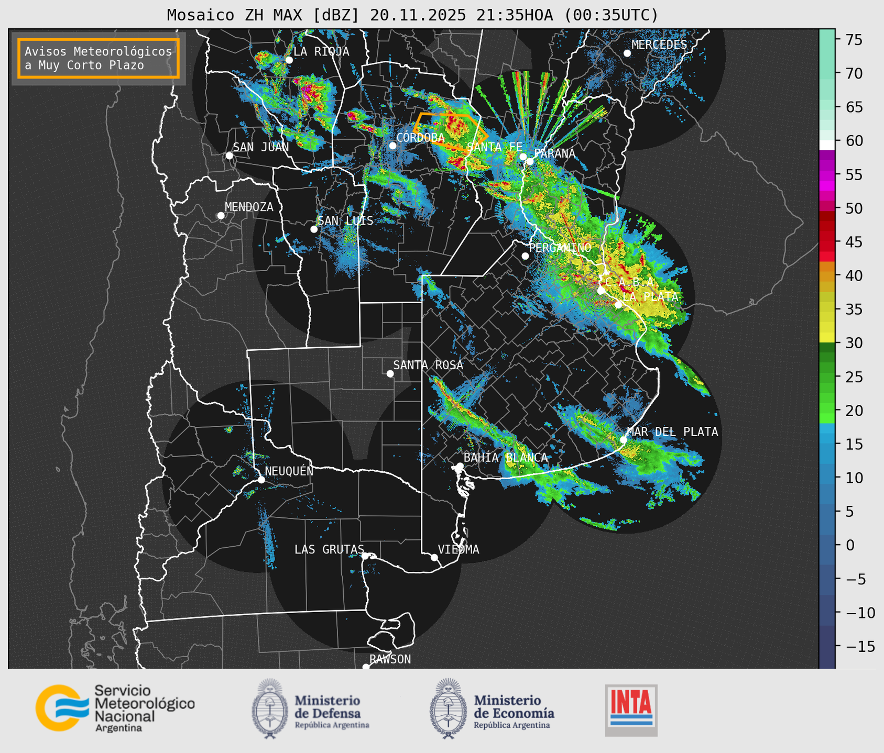Click the NEUQUÉN label

pos(289,471)
